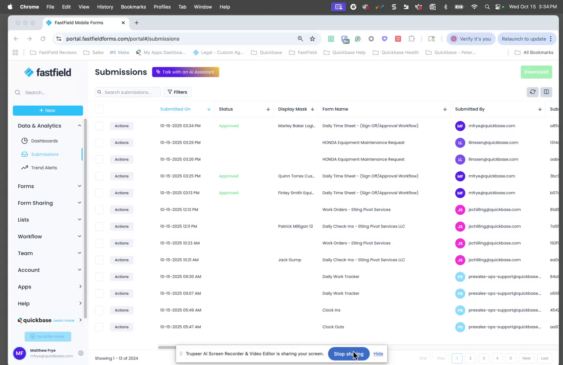Toggle the column layout icon above the table
The height and width of the screenshot is (365, 563).
coord(546,92)
